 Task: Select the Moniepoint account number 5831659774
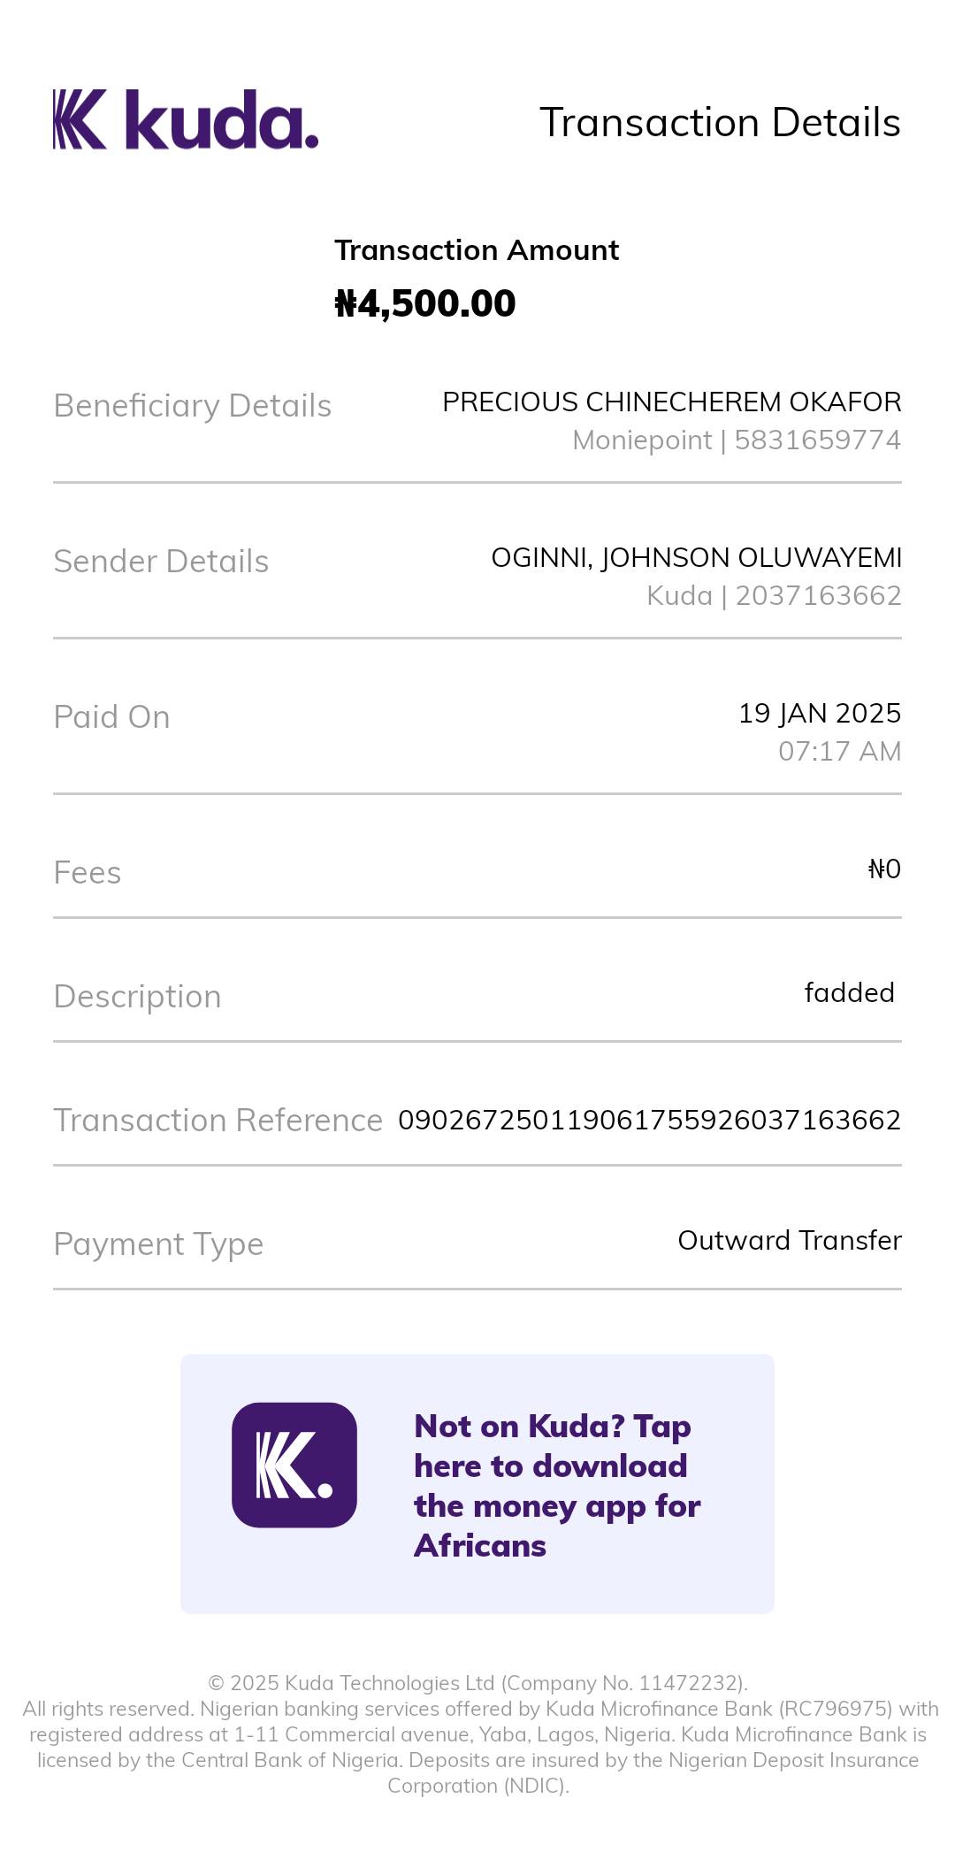[x=817, y=440]
